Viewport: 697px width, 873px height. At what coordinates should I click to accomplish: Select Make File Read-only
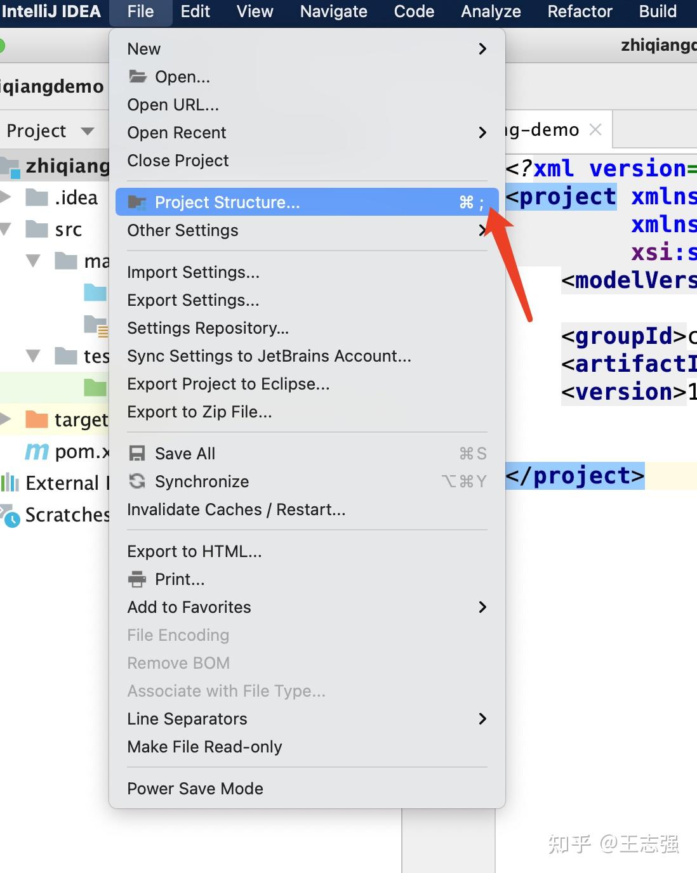204,747
